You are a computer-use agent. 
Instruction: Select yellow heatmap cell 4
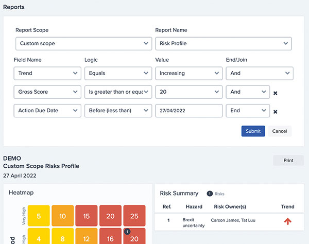39,236
